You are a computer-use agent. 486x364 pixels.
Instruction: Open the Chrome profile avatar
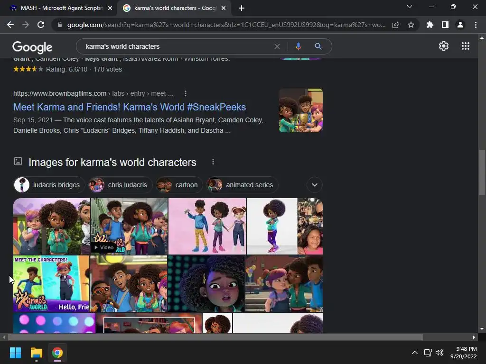pos(460,25)
